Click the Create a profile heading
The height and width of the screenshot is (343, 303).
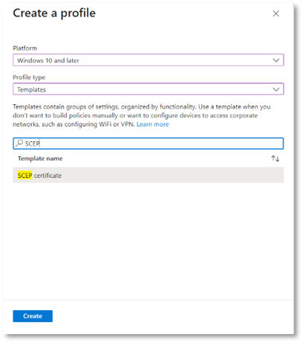click(54, 13)
